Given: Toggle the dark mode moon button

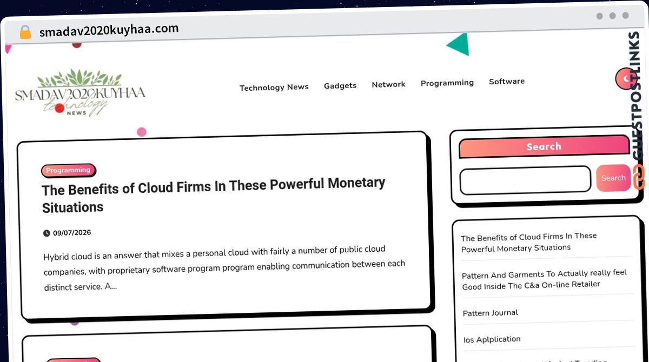Looking at the screenshot, I should (626, 79).
